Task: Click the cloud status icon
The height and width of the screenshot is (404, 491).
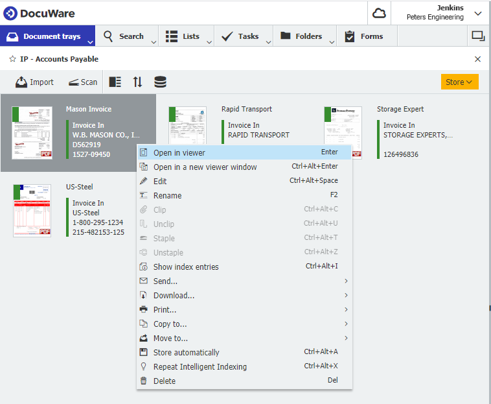Action: pyautogui.click(x=379, y=13)
